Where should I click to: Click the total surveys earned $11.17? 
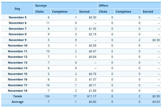click(91, 96)
